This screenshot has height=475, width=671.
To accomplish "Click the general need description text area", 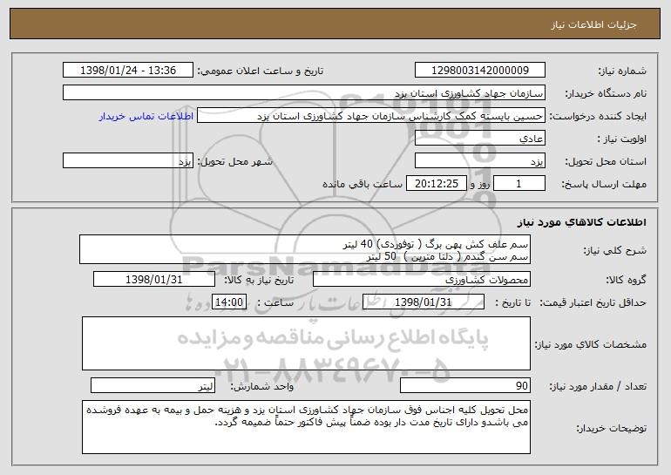I will (305, 249).
